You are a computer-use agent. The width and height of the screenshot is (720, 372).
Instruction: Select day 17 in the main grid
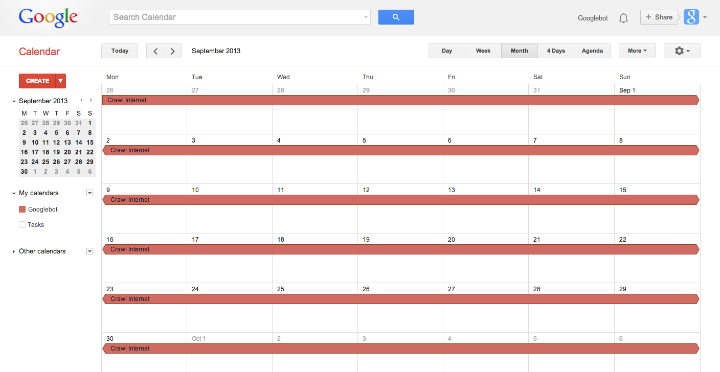[195, 240]
